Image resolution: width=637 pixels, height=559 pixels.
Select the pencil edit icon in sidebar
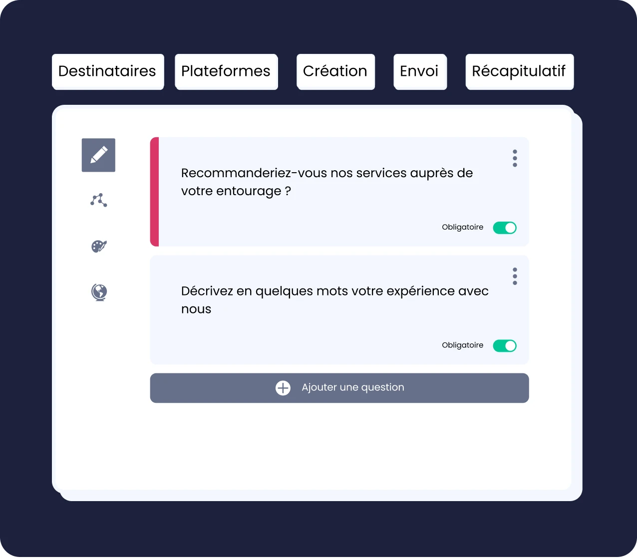(x=98, y=155)
